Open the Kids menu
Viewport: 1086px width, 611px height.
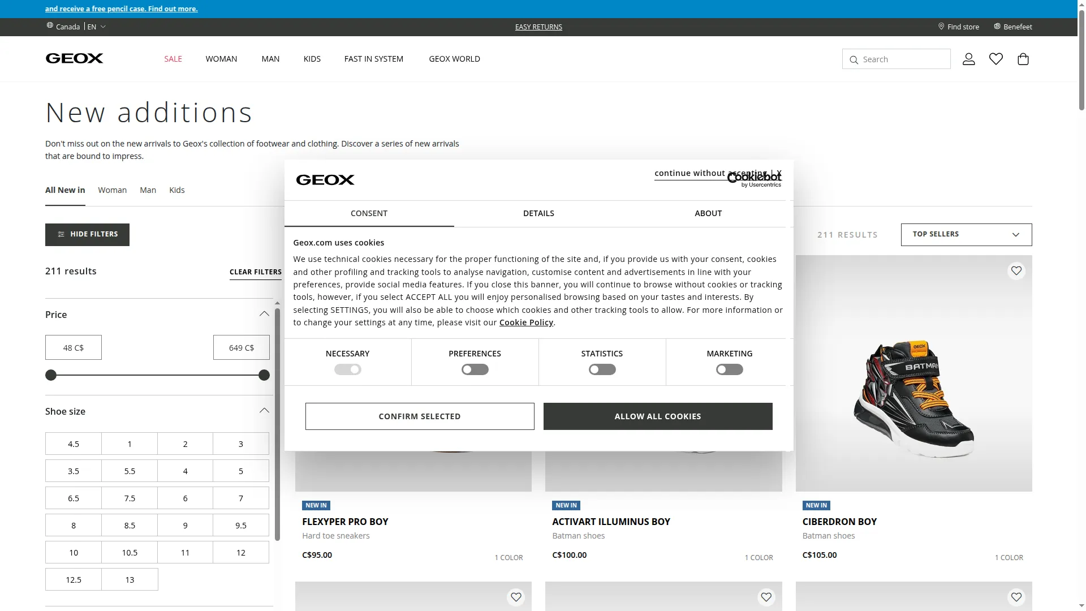click(x=312, y=59)
